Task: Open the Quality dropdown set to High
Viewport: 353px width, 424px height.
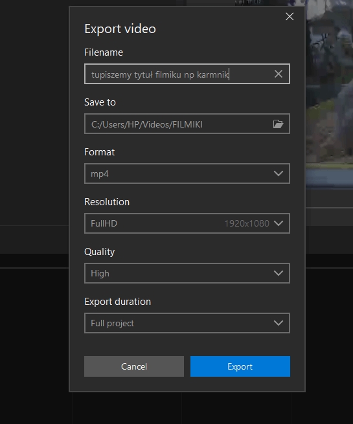Action: click(187, 273)
